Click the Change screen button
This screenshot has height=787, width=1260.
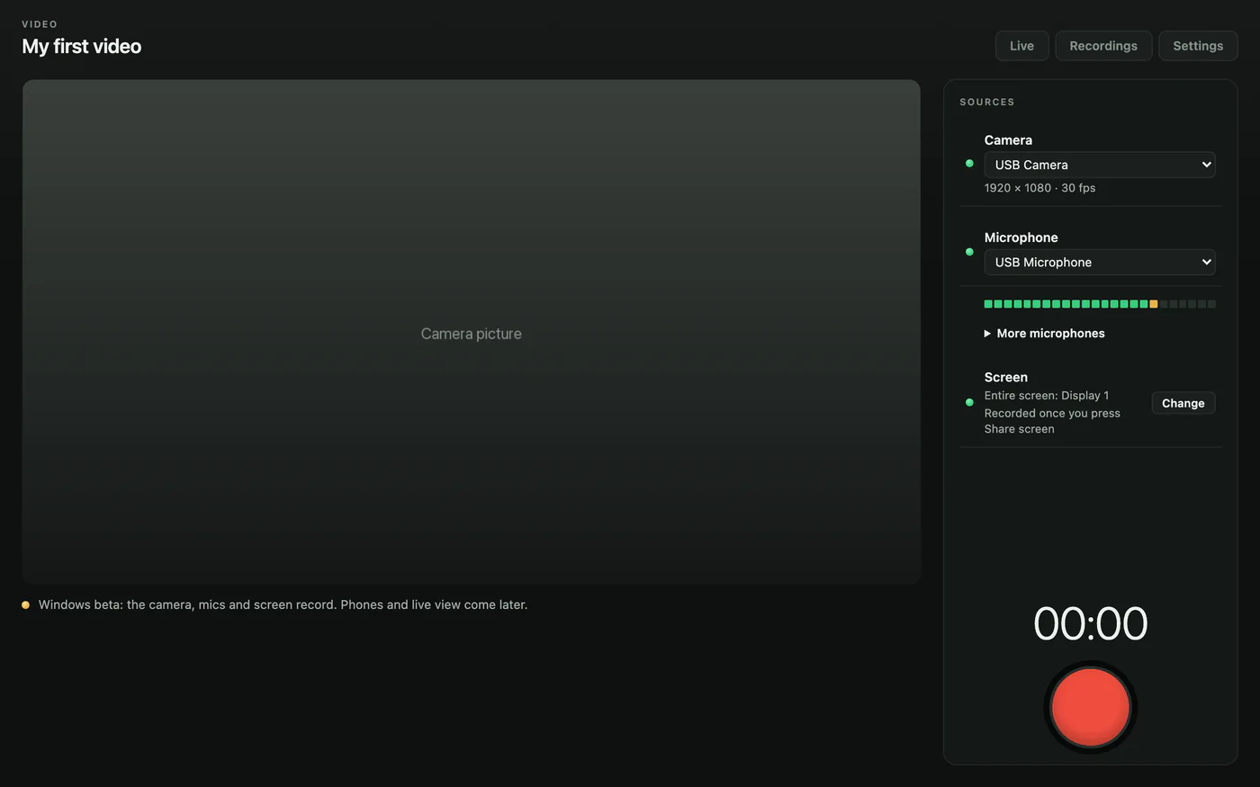click(x=1183, y=403)
